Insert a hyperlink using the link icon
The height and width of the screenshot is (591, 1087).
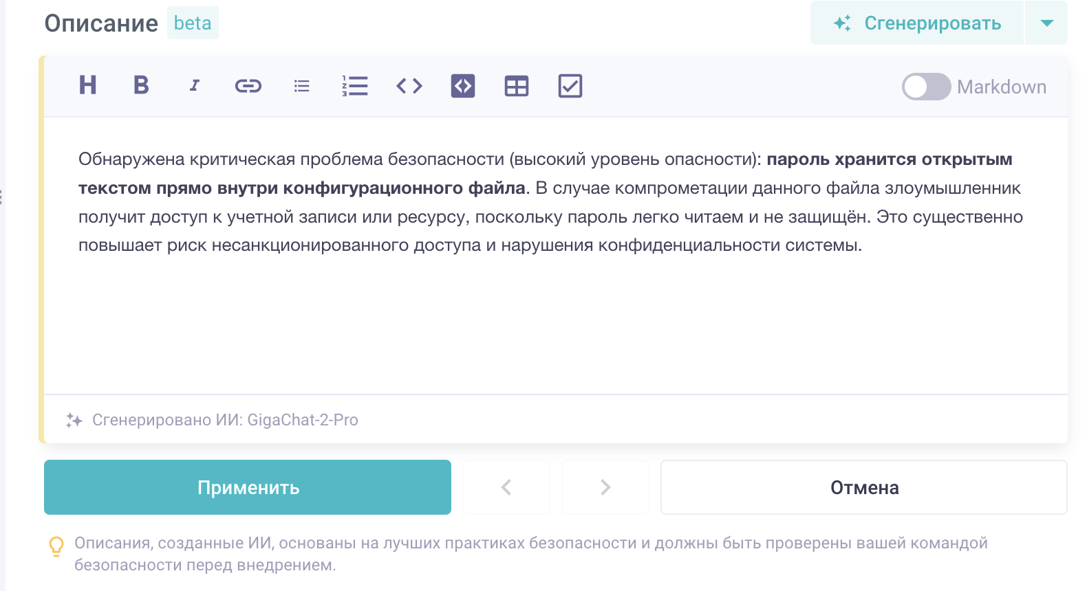tap(248, 86)
